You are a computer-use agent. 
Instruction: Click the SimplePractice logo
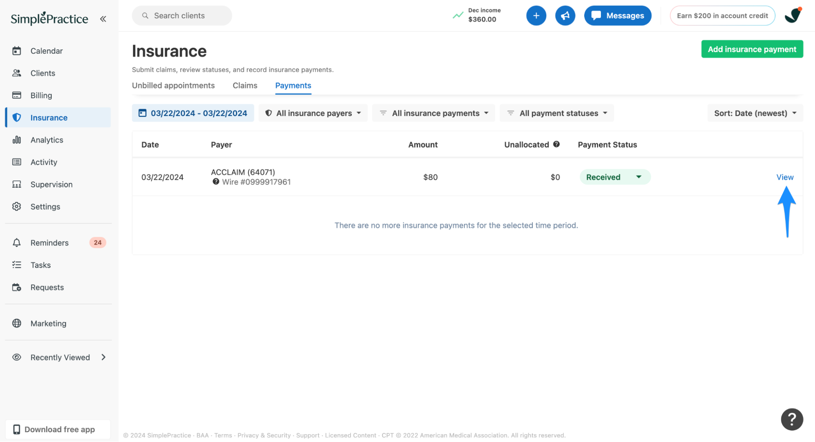[49, 18]
